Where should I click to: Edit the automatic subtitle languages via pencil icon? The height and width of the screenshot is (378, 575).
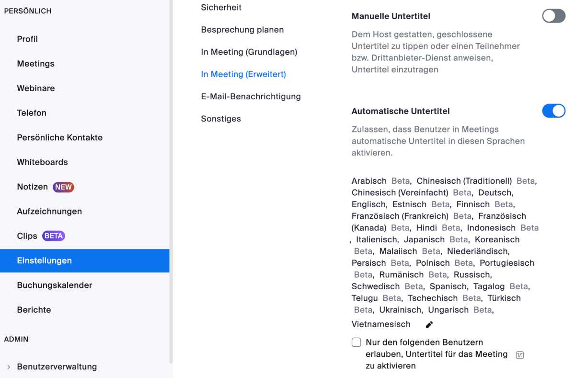[429, 325]
